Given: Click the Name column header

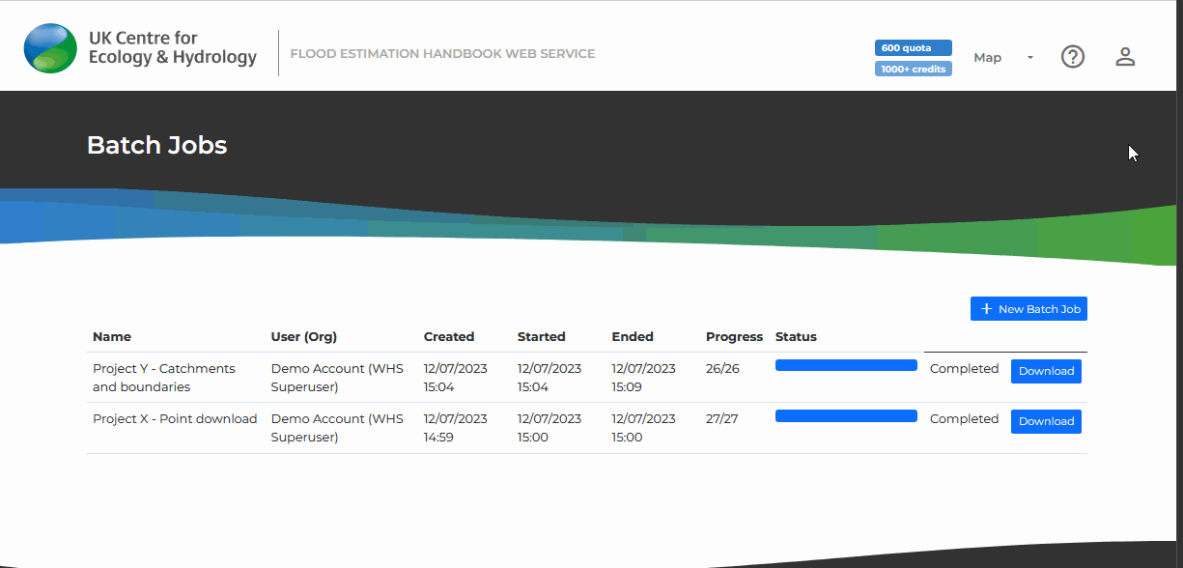Looking at the screenshot, I should (x=112, y=337).
